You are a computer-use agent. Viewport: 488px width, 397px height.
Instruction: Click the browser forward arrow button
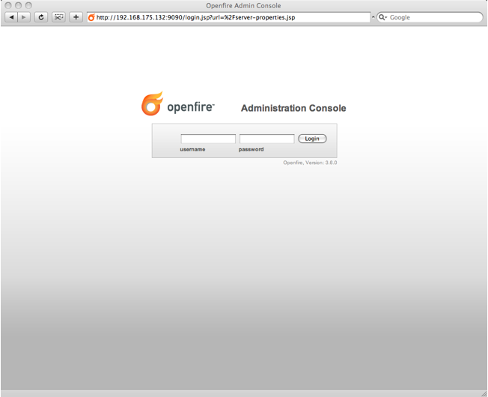[x=24, y=17]
